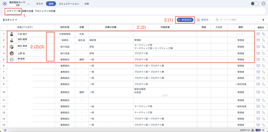Click the mail icon in row 10
This screenshot has width=268, height=132.
[258, 92]
